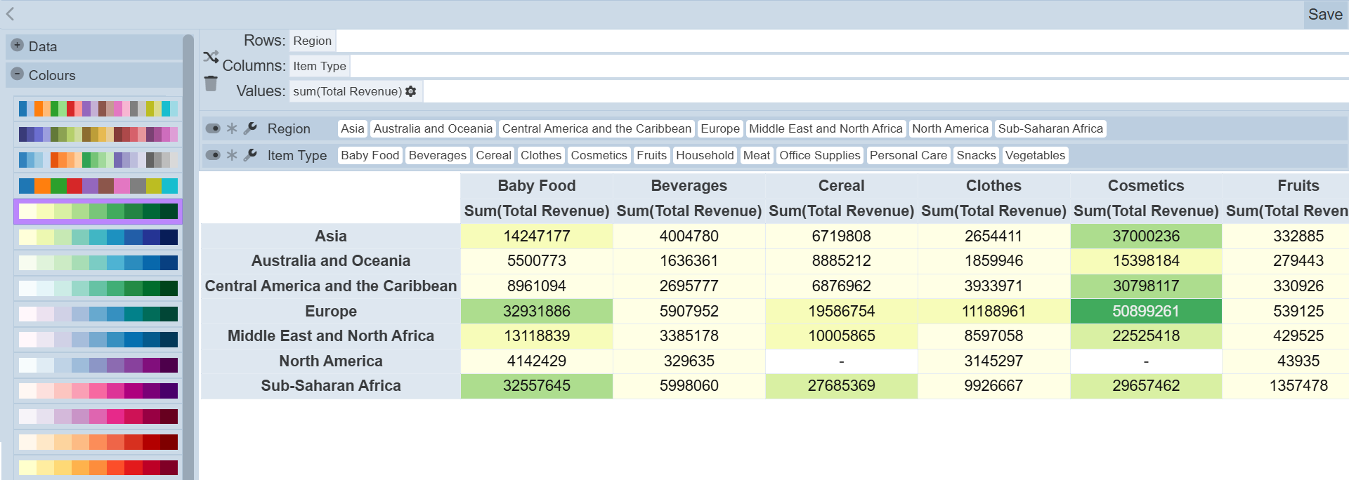Toggle the Europe filter chip in Region
The image size is (1349, 480).
click(x=719, y=128)
